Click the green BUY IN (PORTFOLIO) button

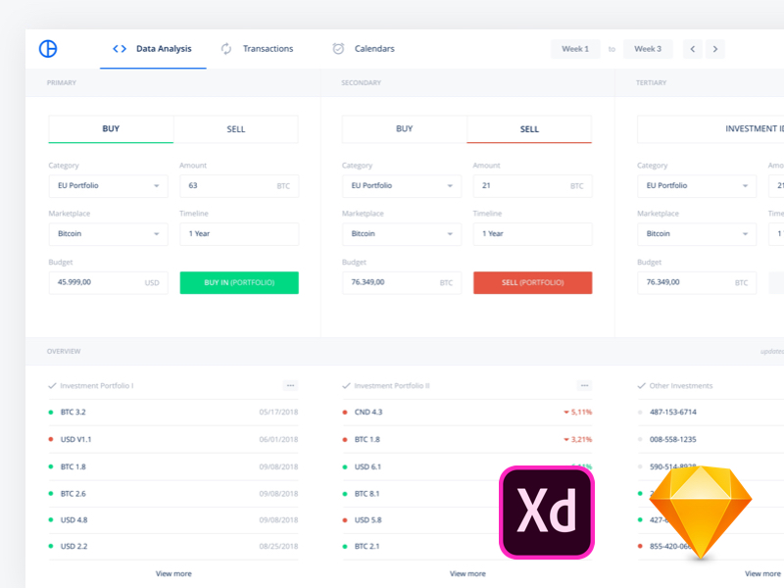click(239, 282)
